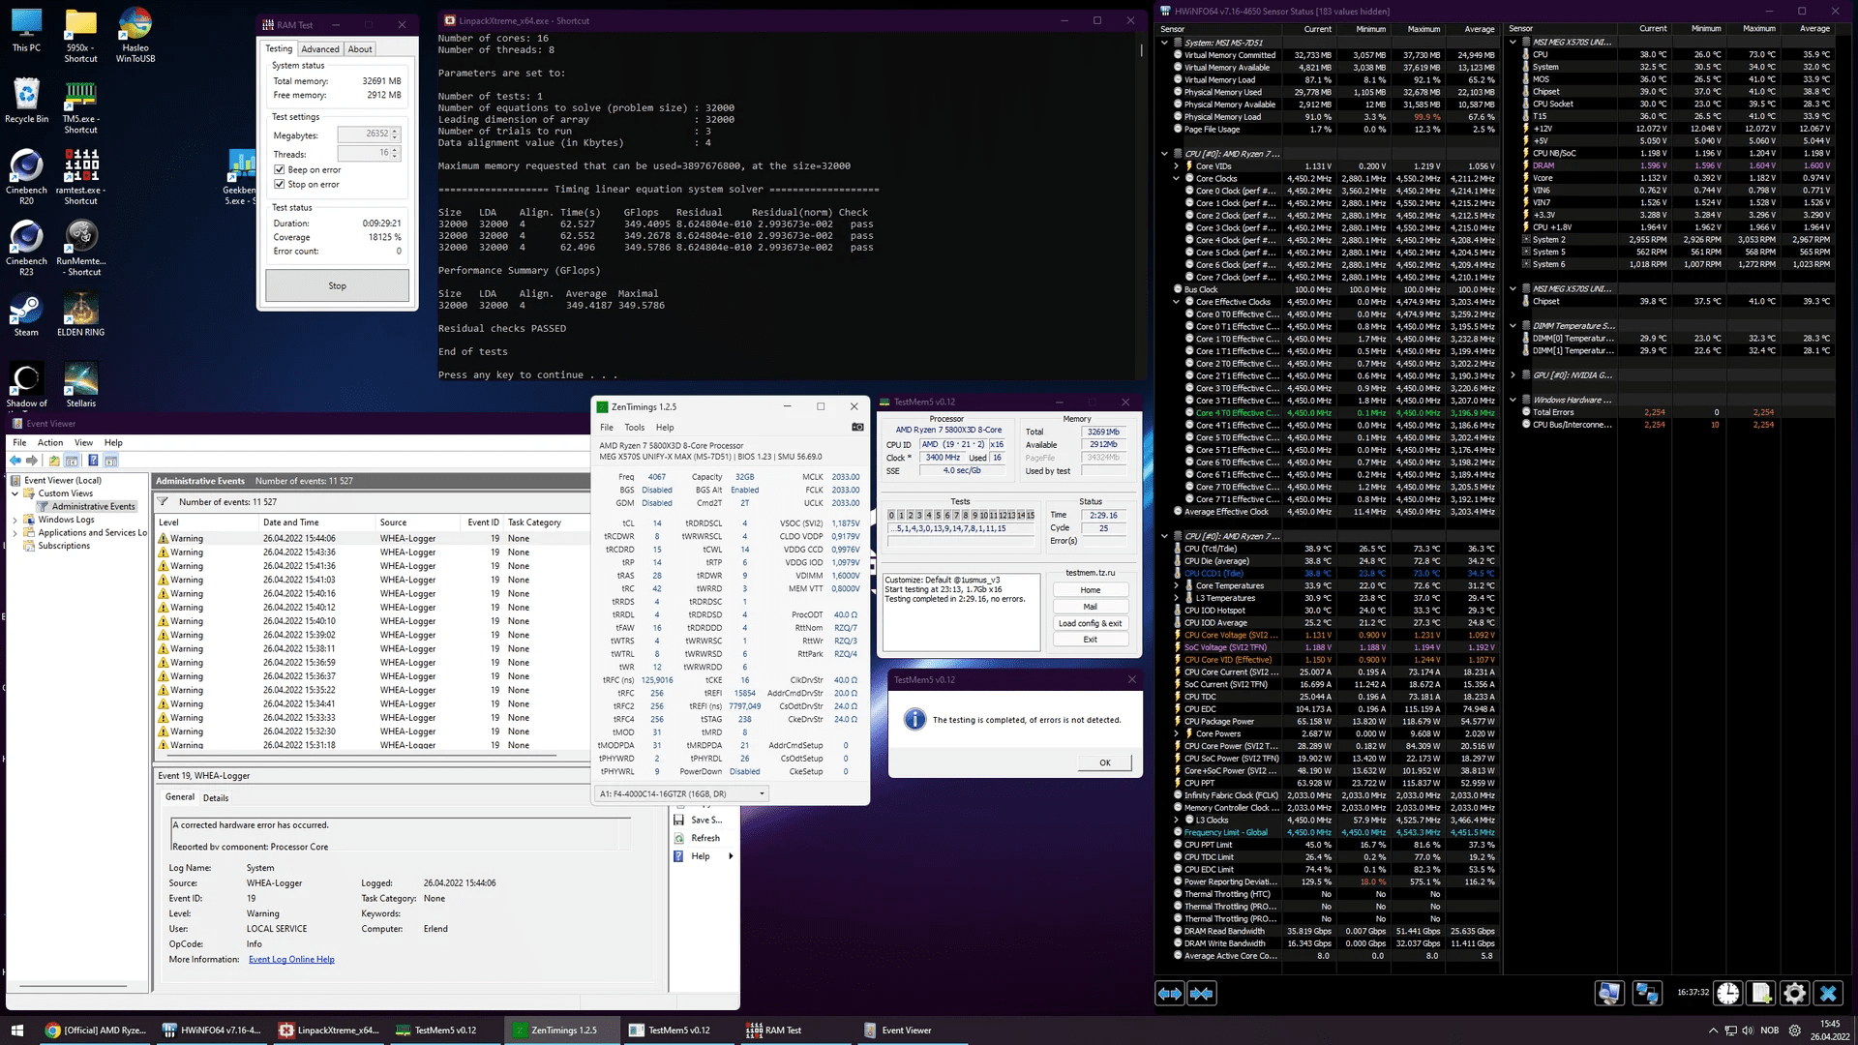Show hidden tray icons chevron

pos(1713,1030)
